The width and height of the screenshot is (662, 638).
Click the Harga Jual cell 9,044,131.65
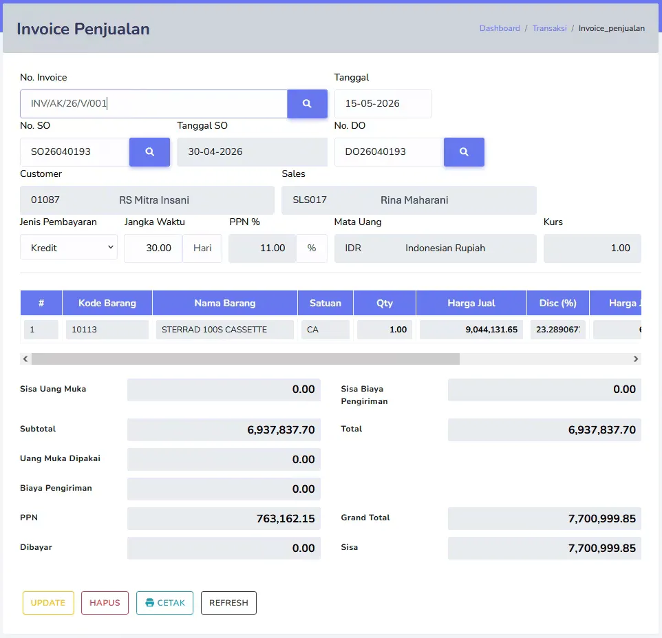coord(471,330)
